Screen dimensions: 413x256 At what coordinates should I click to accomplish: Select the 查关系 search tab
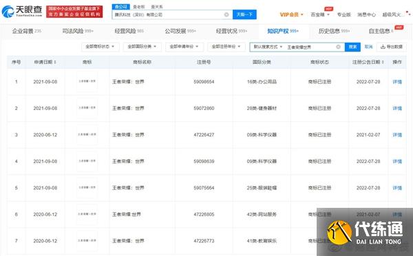click(157, 7)
